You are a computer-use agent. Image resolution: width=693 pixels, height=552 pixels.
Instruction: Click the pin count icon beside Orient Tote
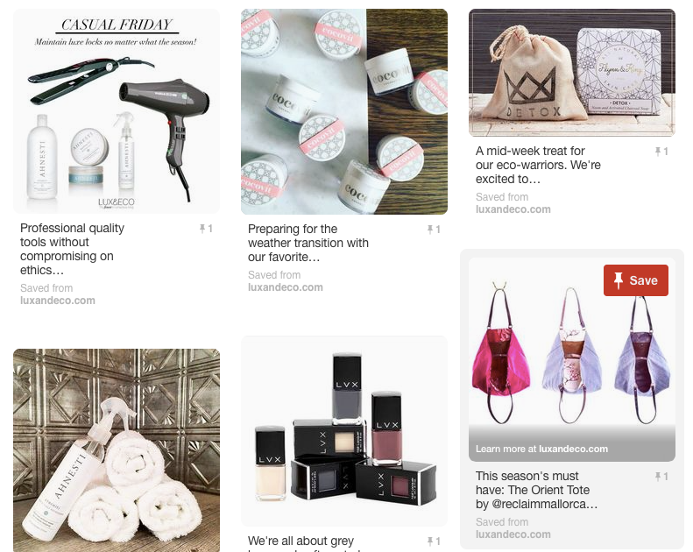point(661,477)
